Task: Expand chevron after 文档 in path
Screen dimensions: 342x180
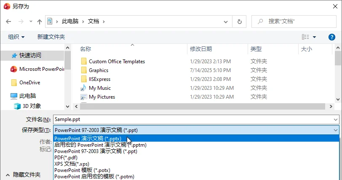Action: [x=104, y=21]
